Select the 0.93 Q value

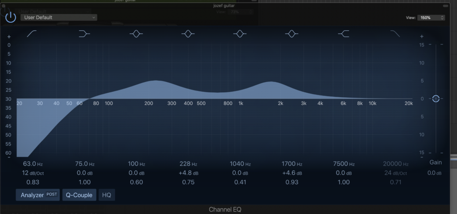click(x=292, y=182)
